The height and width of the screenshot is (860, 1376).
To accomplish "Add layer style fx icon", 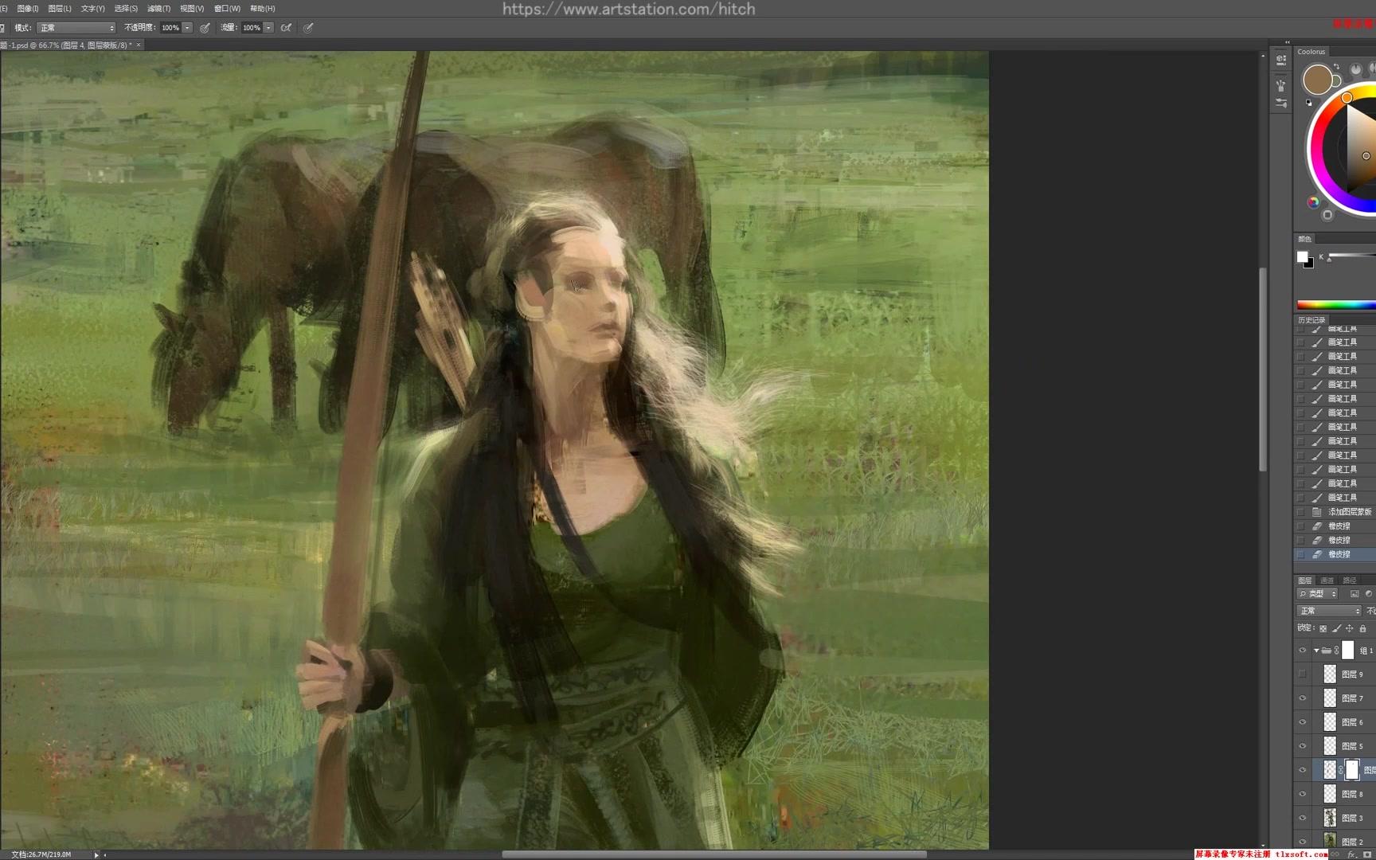I will (1351, 854).
